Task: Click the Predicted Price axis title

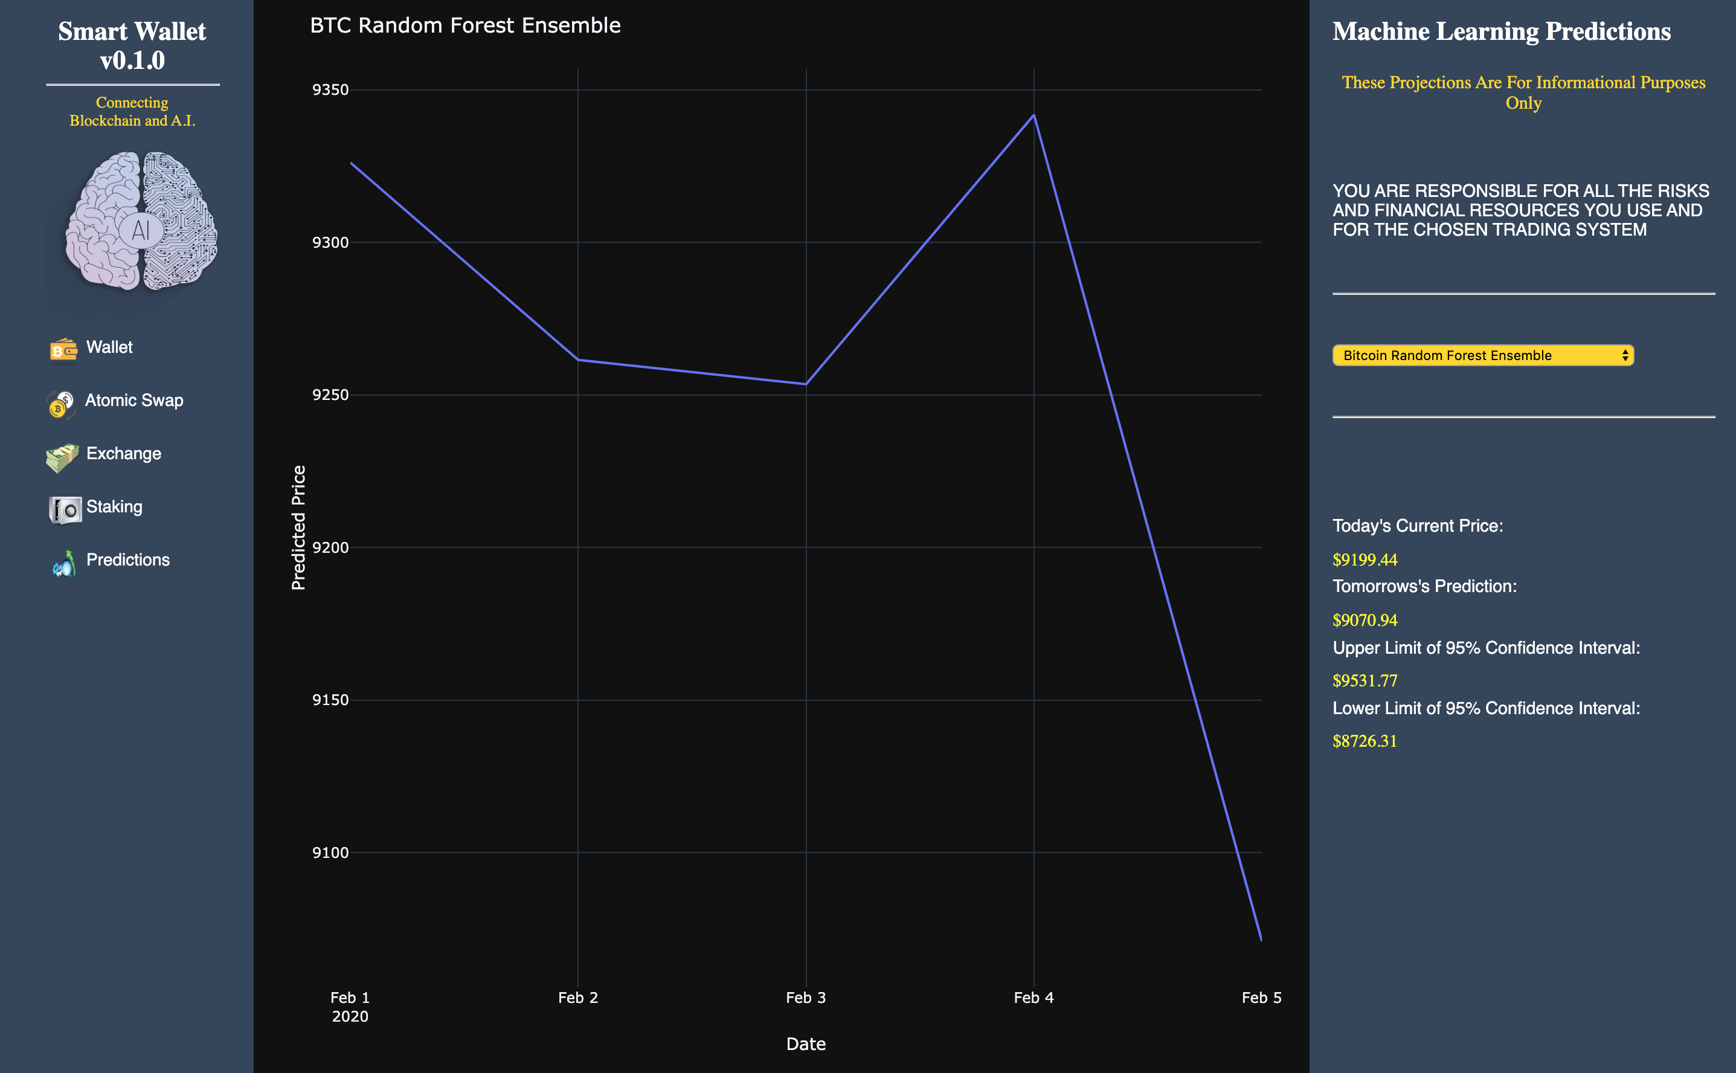Action: pyautogui.click(x=298, y=528)
